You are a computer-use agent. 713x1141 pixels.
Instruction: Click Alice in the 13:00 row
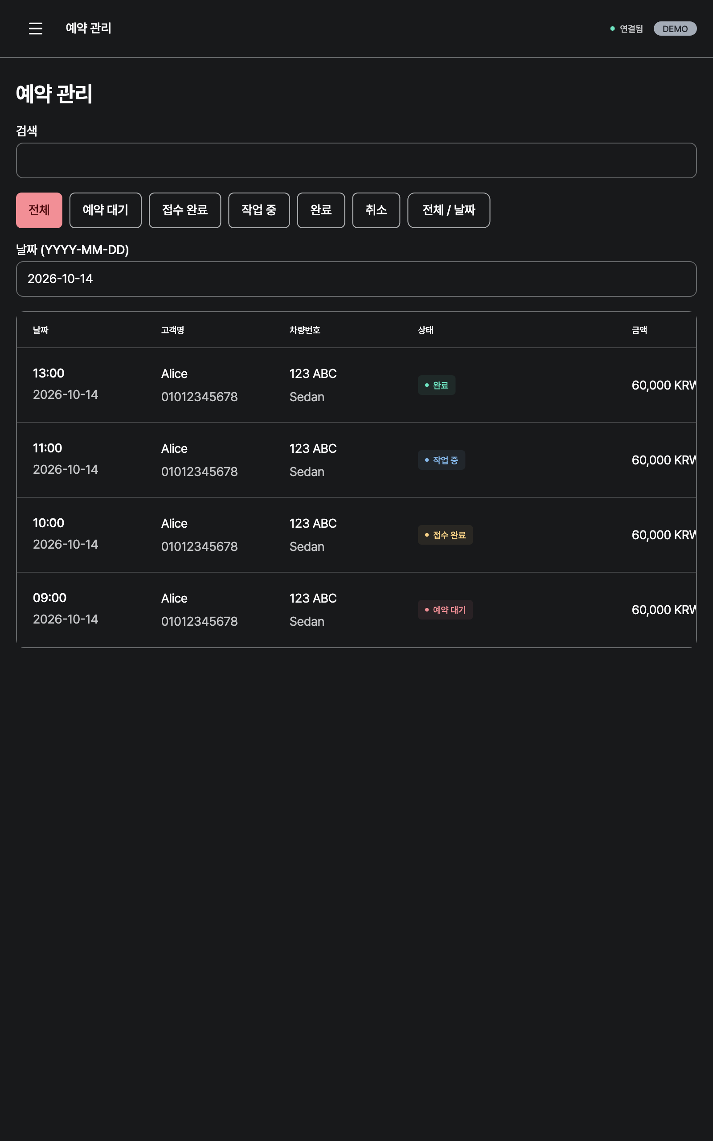[174, 374]
